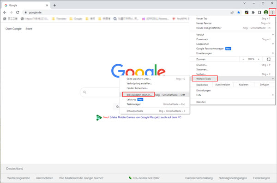Click the Über Google link

13,29
